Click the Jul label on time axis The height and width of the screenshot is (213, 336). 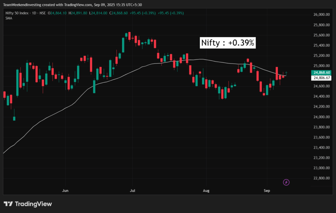point(133,190)
